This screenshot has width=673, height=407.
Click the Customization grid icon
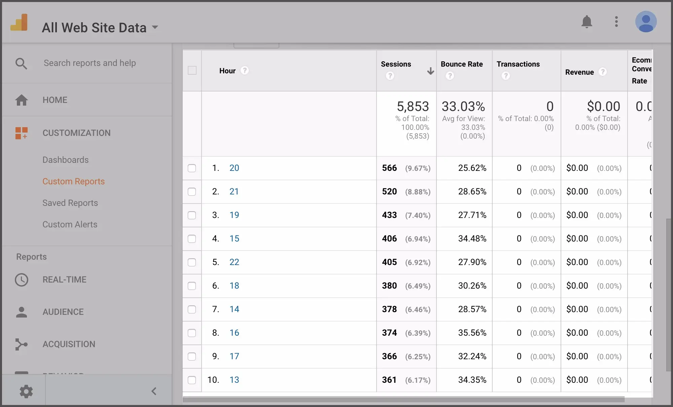pyautogui.click(x=21, y=133)
